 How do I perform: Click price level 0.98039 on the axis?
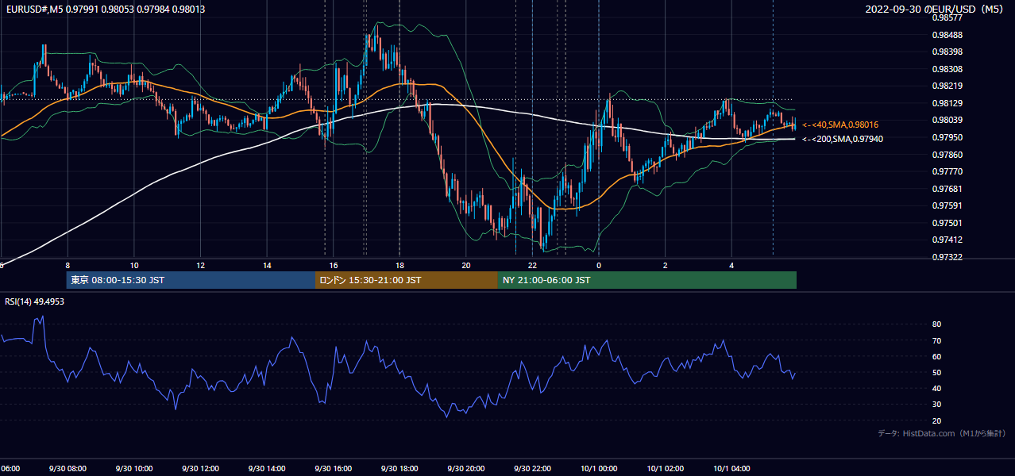coord(947,120)
